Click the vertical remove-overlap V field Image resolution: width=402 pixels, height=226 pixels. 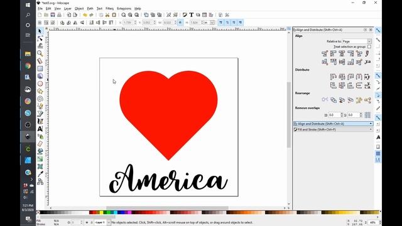[x=354, y=115]
